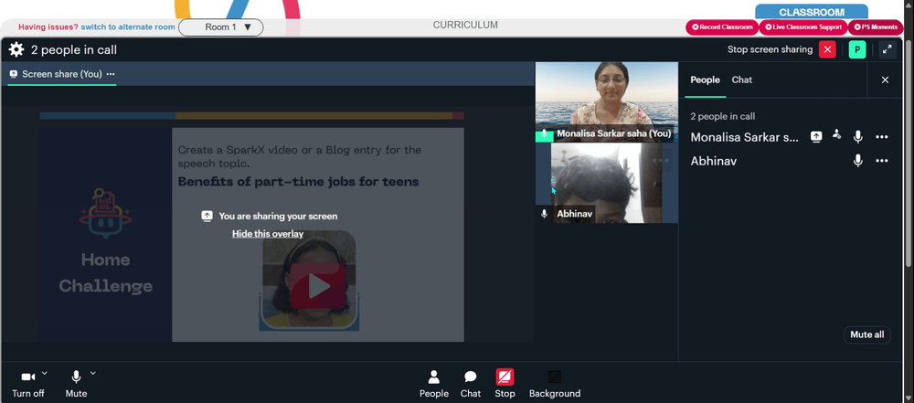Expand the Room 1 dropdown
Screen dimensions: 914x403
[221, 27]
